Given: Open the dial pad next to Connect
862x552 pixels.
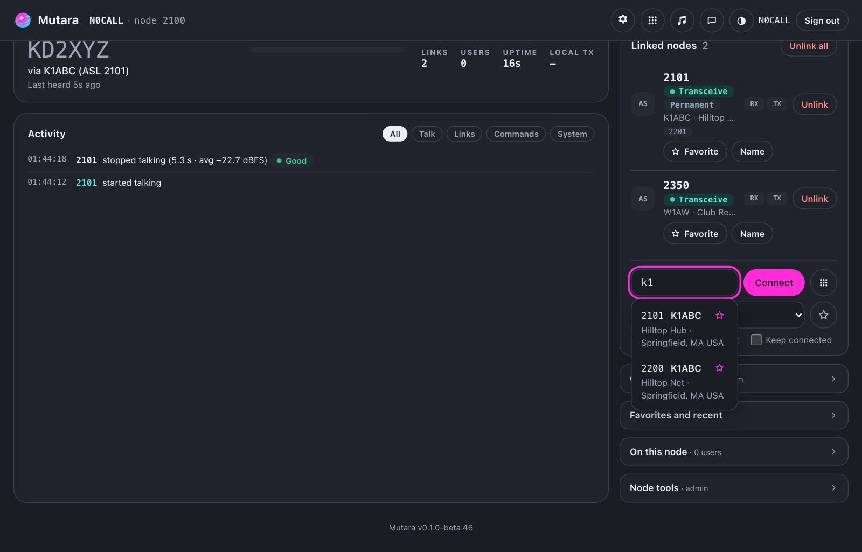Looking at the screenshot, I should click(x=823, y=283).
